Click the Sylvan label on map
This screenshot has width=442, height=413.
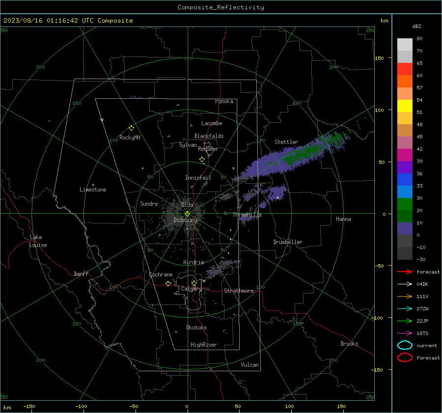pyautogui.click(x=188, y=145)
